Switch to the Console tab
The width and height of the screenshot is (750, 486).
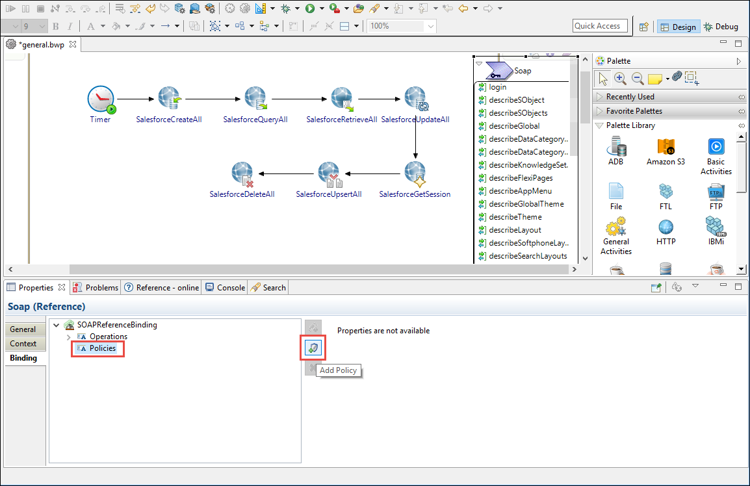coord(226,287)
